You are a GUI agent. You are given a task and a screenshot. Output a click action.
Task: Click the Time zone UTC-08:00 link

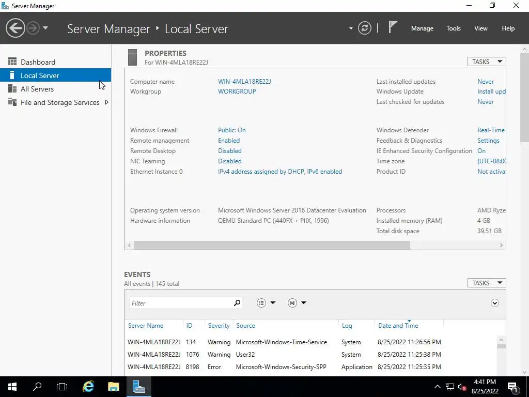click(x=492, y=161)
